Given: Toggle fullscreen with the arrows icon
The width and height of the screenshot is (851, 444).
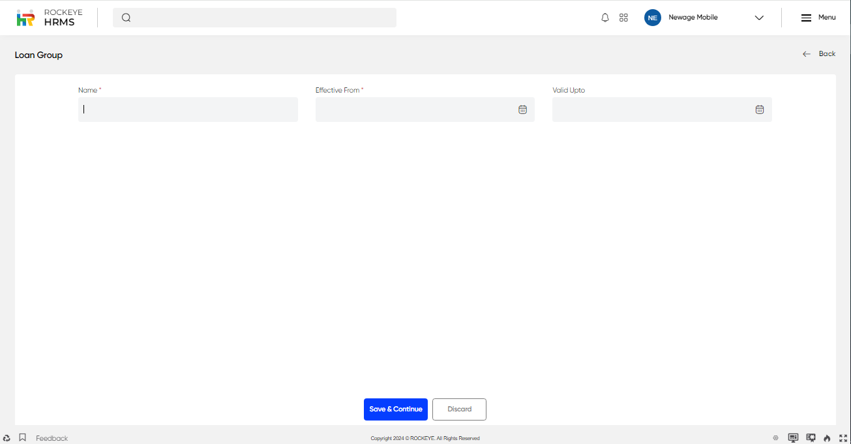Looking at the screenshot, I should (x=843, y=438).
